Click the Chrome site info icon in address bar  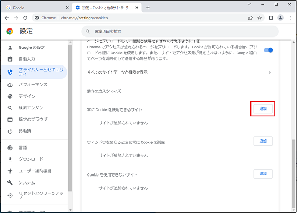(37, 18)
